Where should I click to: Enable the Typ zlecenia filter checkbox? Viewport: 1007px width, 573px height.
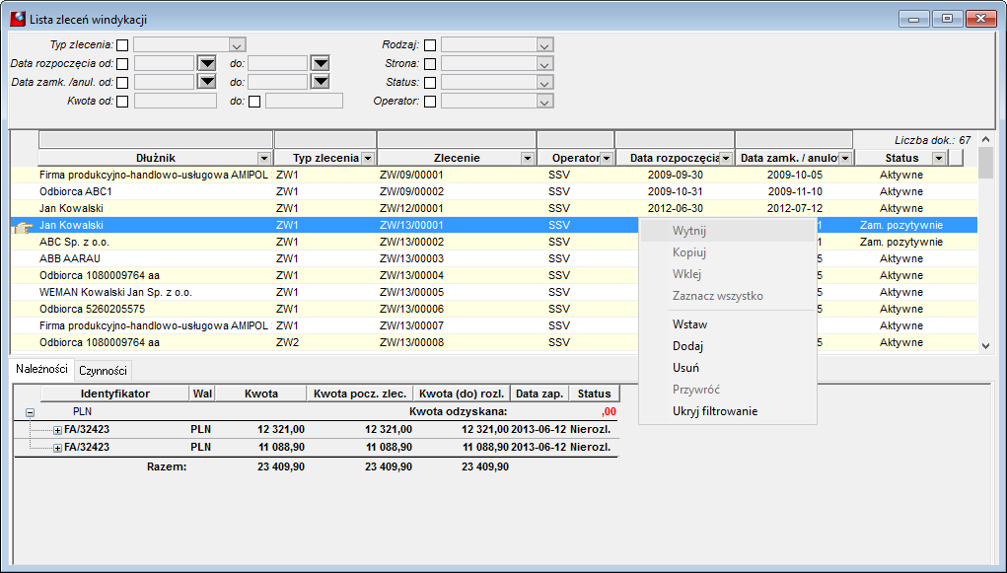click(x=122, y=45)
